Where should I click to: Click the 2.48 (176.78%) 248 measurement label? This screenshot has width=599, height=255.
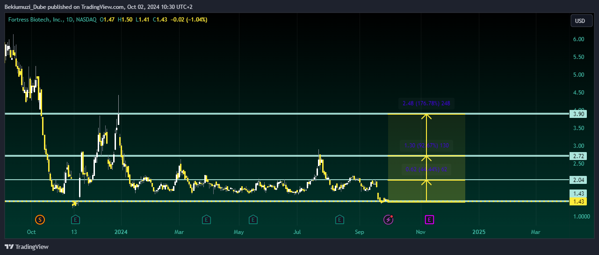click(x=426, y=103)
